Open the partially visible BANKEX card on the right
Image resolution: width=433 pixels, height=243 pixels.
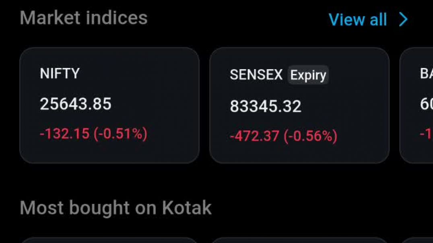pos(419,105)
